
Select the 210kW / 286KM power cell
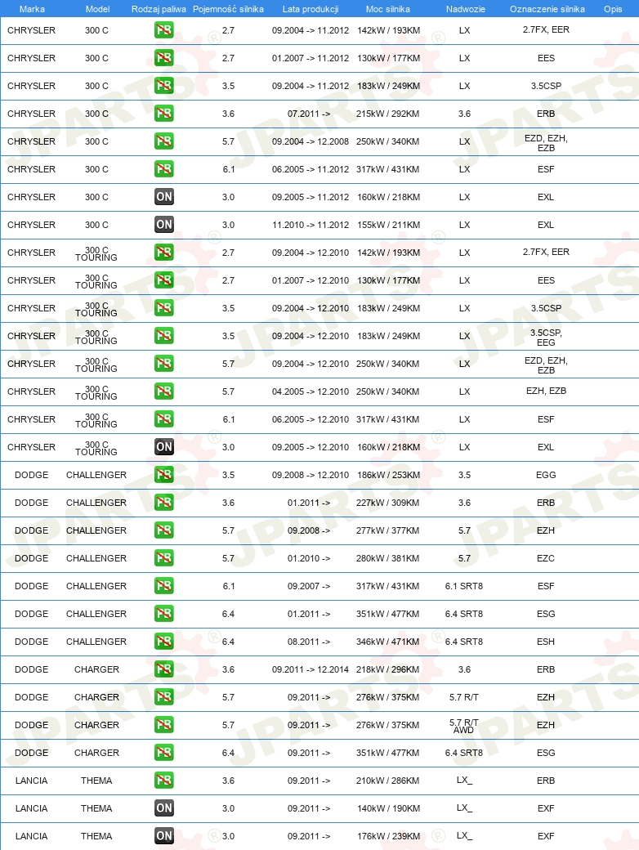(387, 781)
